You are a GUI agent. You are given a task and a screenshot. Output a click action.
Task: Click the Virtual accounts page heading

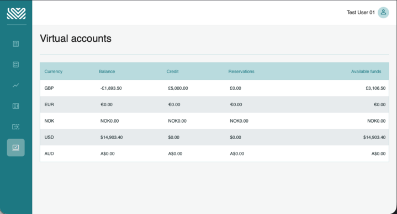pyautogui.click(x=76, y=39)
